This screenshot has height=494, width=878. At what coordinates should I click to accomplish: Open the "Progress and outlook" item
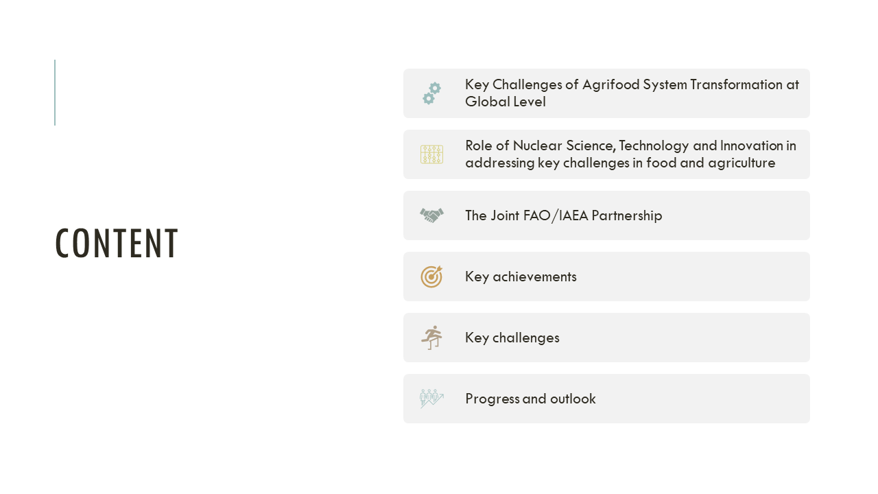click(x=530, y=399)
